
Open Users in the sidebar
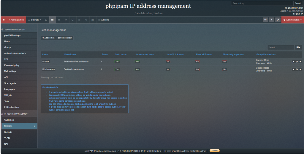[x=19, y=41]
